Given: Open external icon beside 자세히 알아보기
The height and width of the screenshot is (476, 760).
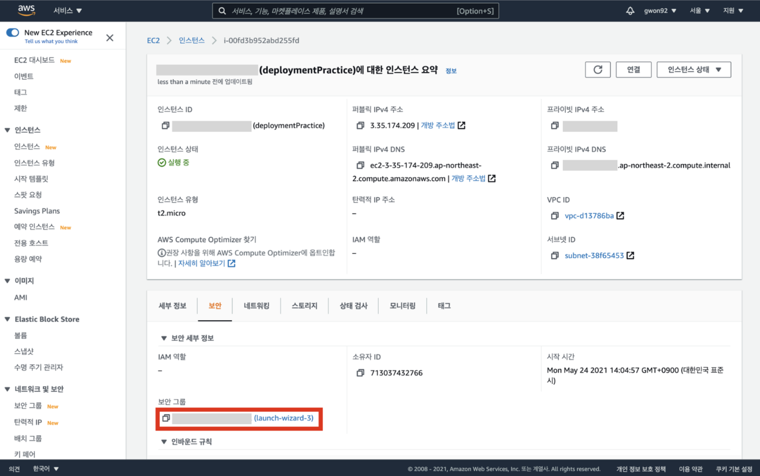Looking at the screenshot, I should (x=231, y=263).
